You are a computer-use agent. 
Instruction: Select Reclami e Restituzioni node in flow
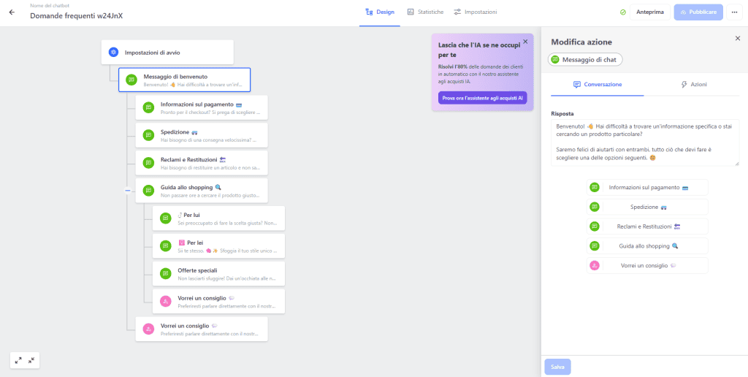[x=202, y=163]
